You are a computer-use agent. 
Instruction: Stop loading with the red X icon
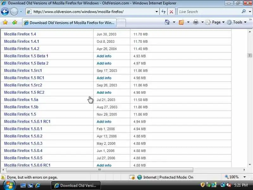pos(171,12)
